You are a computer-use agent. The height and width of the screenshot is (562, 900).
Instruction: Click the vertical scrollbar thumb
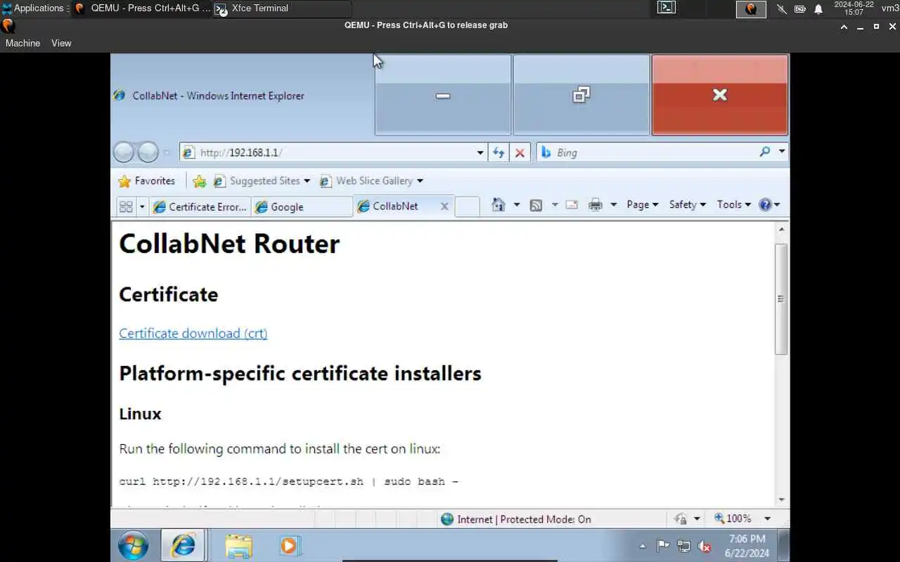[781, 299]
